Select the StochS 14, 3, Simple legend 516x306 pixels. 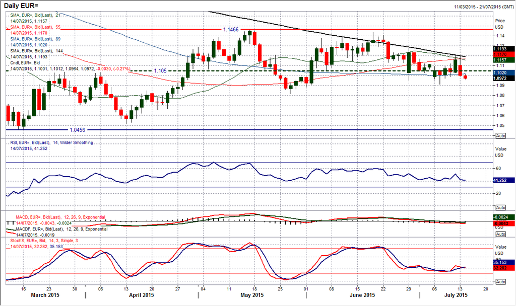pyautogui.click(x=44, y=241)
